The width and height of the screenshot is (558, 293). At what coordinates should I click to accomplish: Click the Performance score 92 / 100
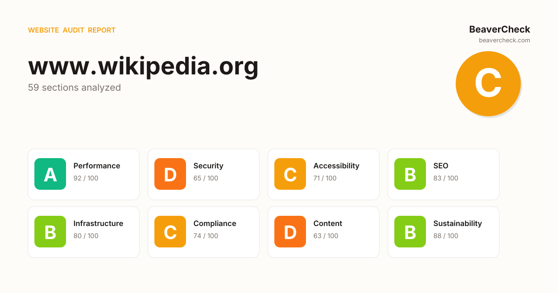coord(86,178)
